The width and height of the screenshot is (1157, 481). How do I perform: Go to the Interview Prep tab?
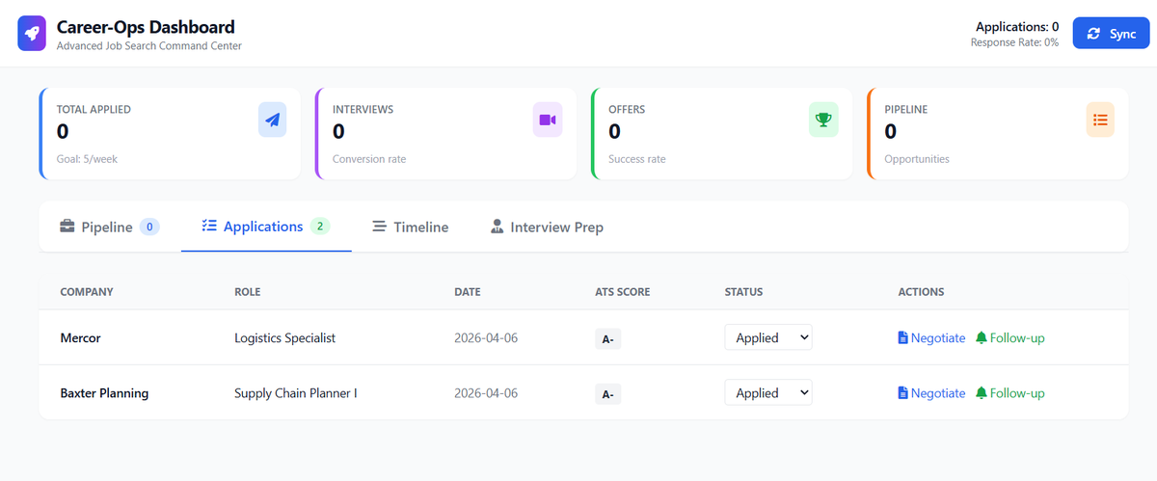(548, 227)
